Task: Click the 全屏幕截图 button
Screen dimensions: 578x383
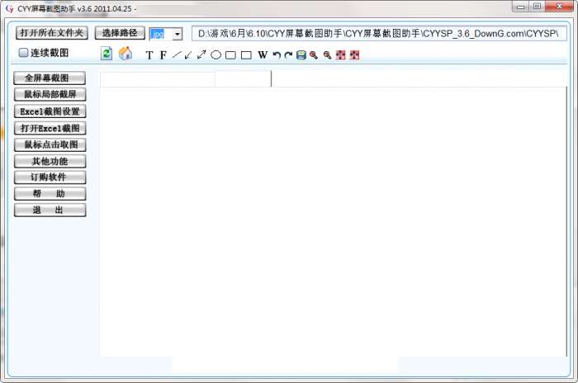Action: point(50,78)
